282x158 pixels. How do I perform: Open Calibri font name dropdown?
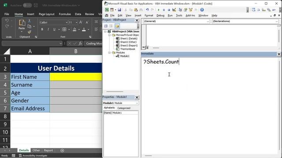tap(67, 22)
